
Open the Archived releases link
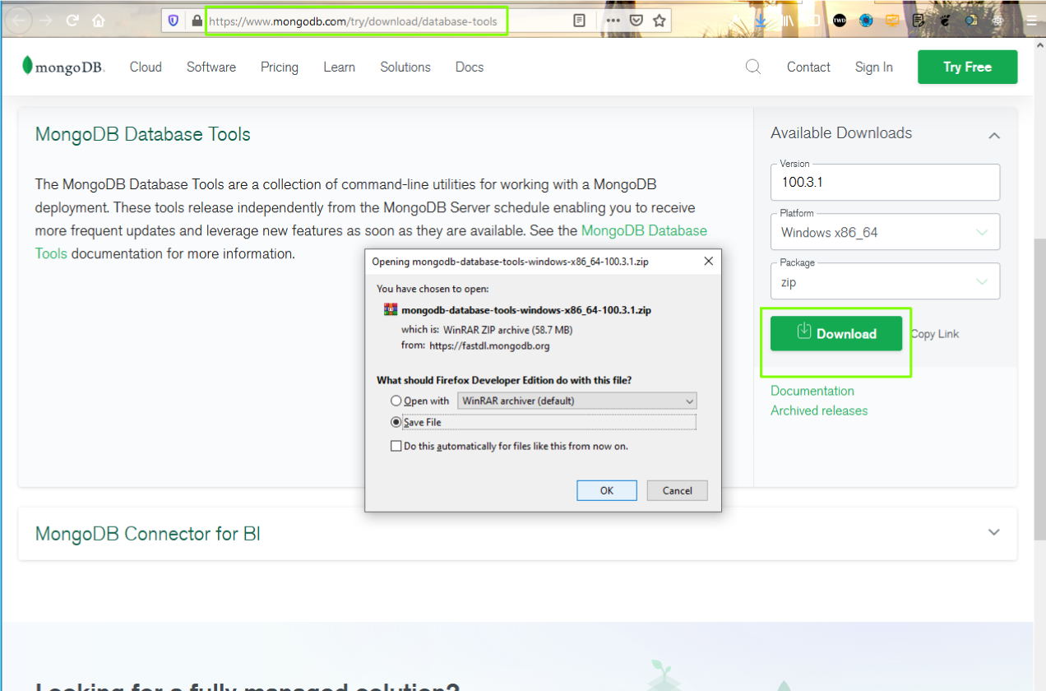tap(819, 410)
